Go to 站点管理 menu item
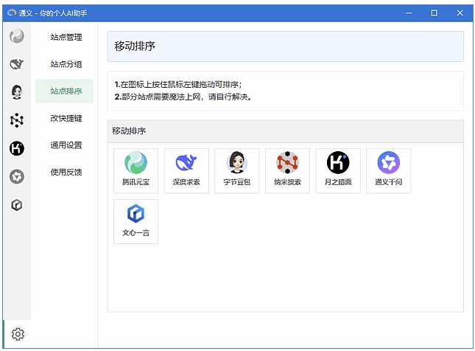 pyautogui.click(x=66, y=37)
